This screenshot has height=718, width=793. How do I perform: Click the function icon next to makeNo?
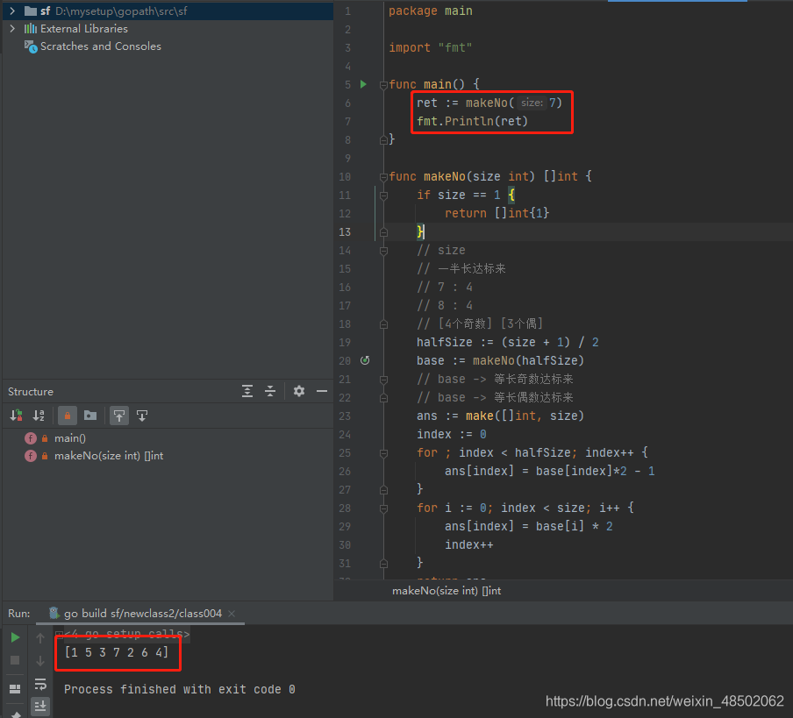point(31,456)
